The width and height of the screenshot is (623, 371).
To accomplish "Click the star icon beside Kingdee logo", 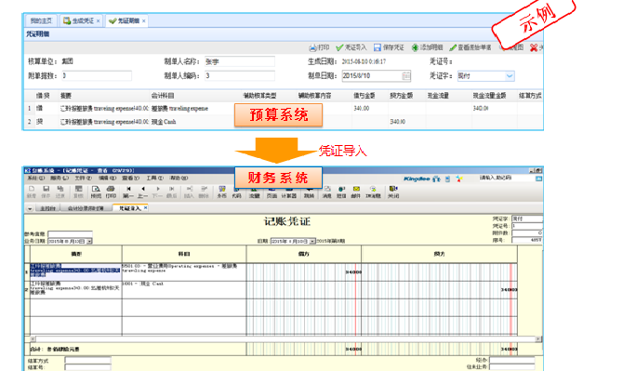I will (x=459, y=179).
